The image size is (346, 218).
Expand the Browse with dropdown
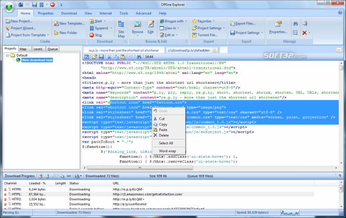tap(186, 21)
